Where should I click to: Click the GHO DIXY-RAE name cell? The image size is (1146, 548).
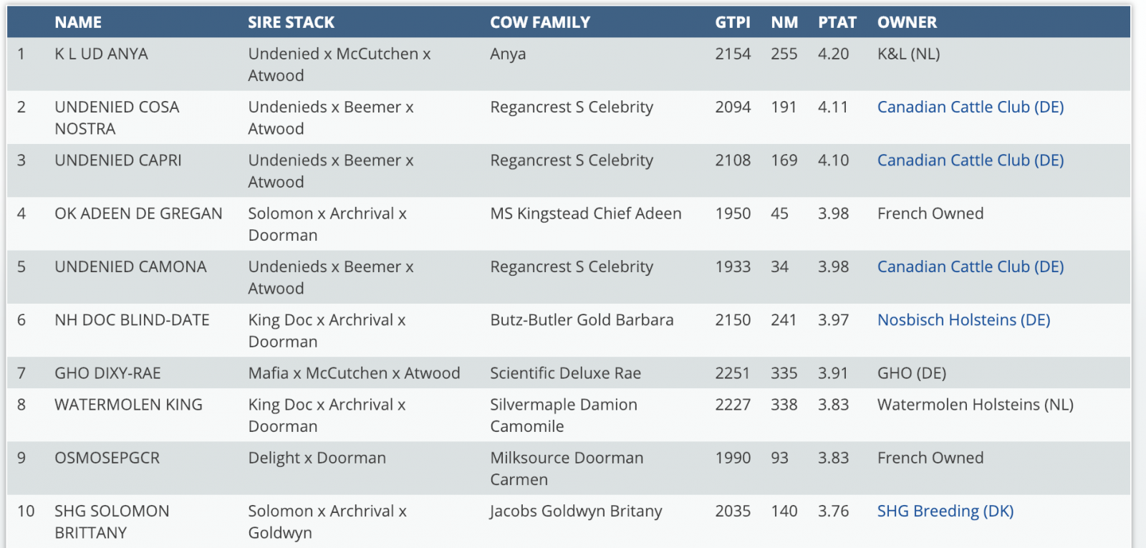pos(107,373)
